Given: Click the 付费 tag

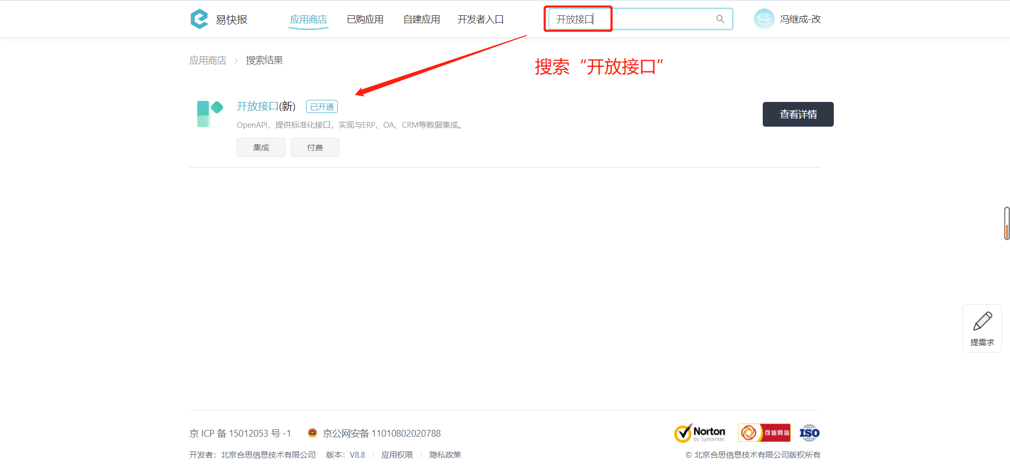Looking at the screenshot, I should [x=315, y=147].
